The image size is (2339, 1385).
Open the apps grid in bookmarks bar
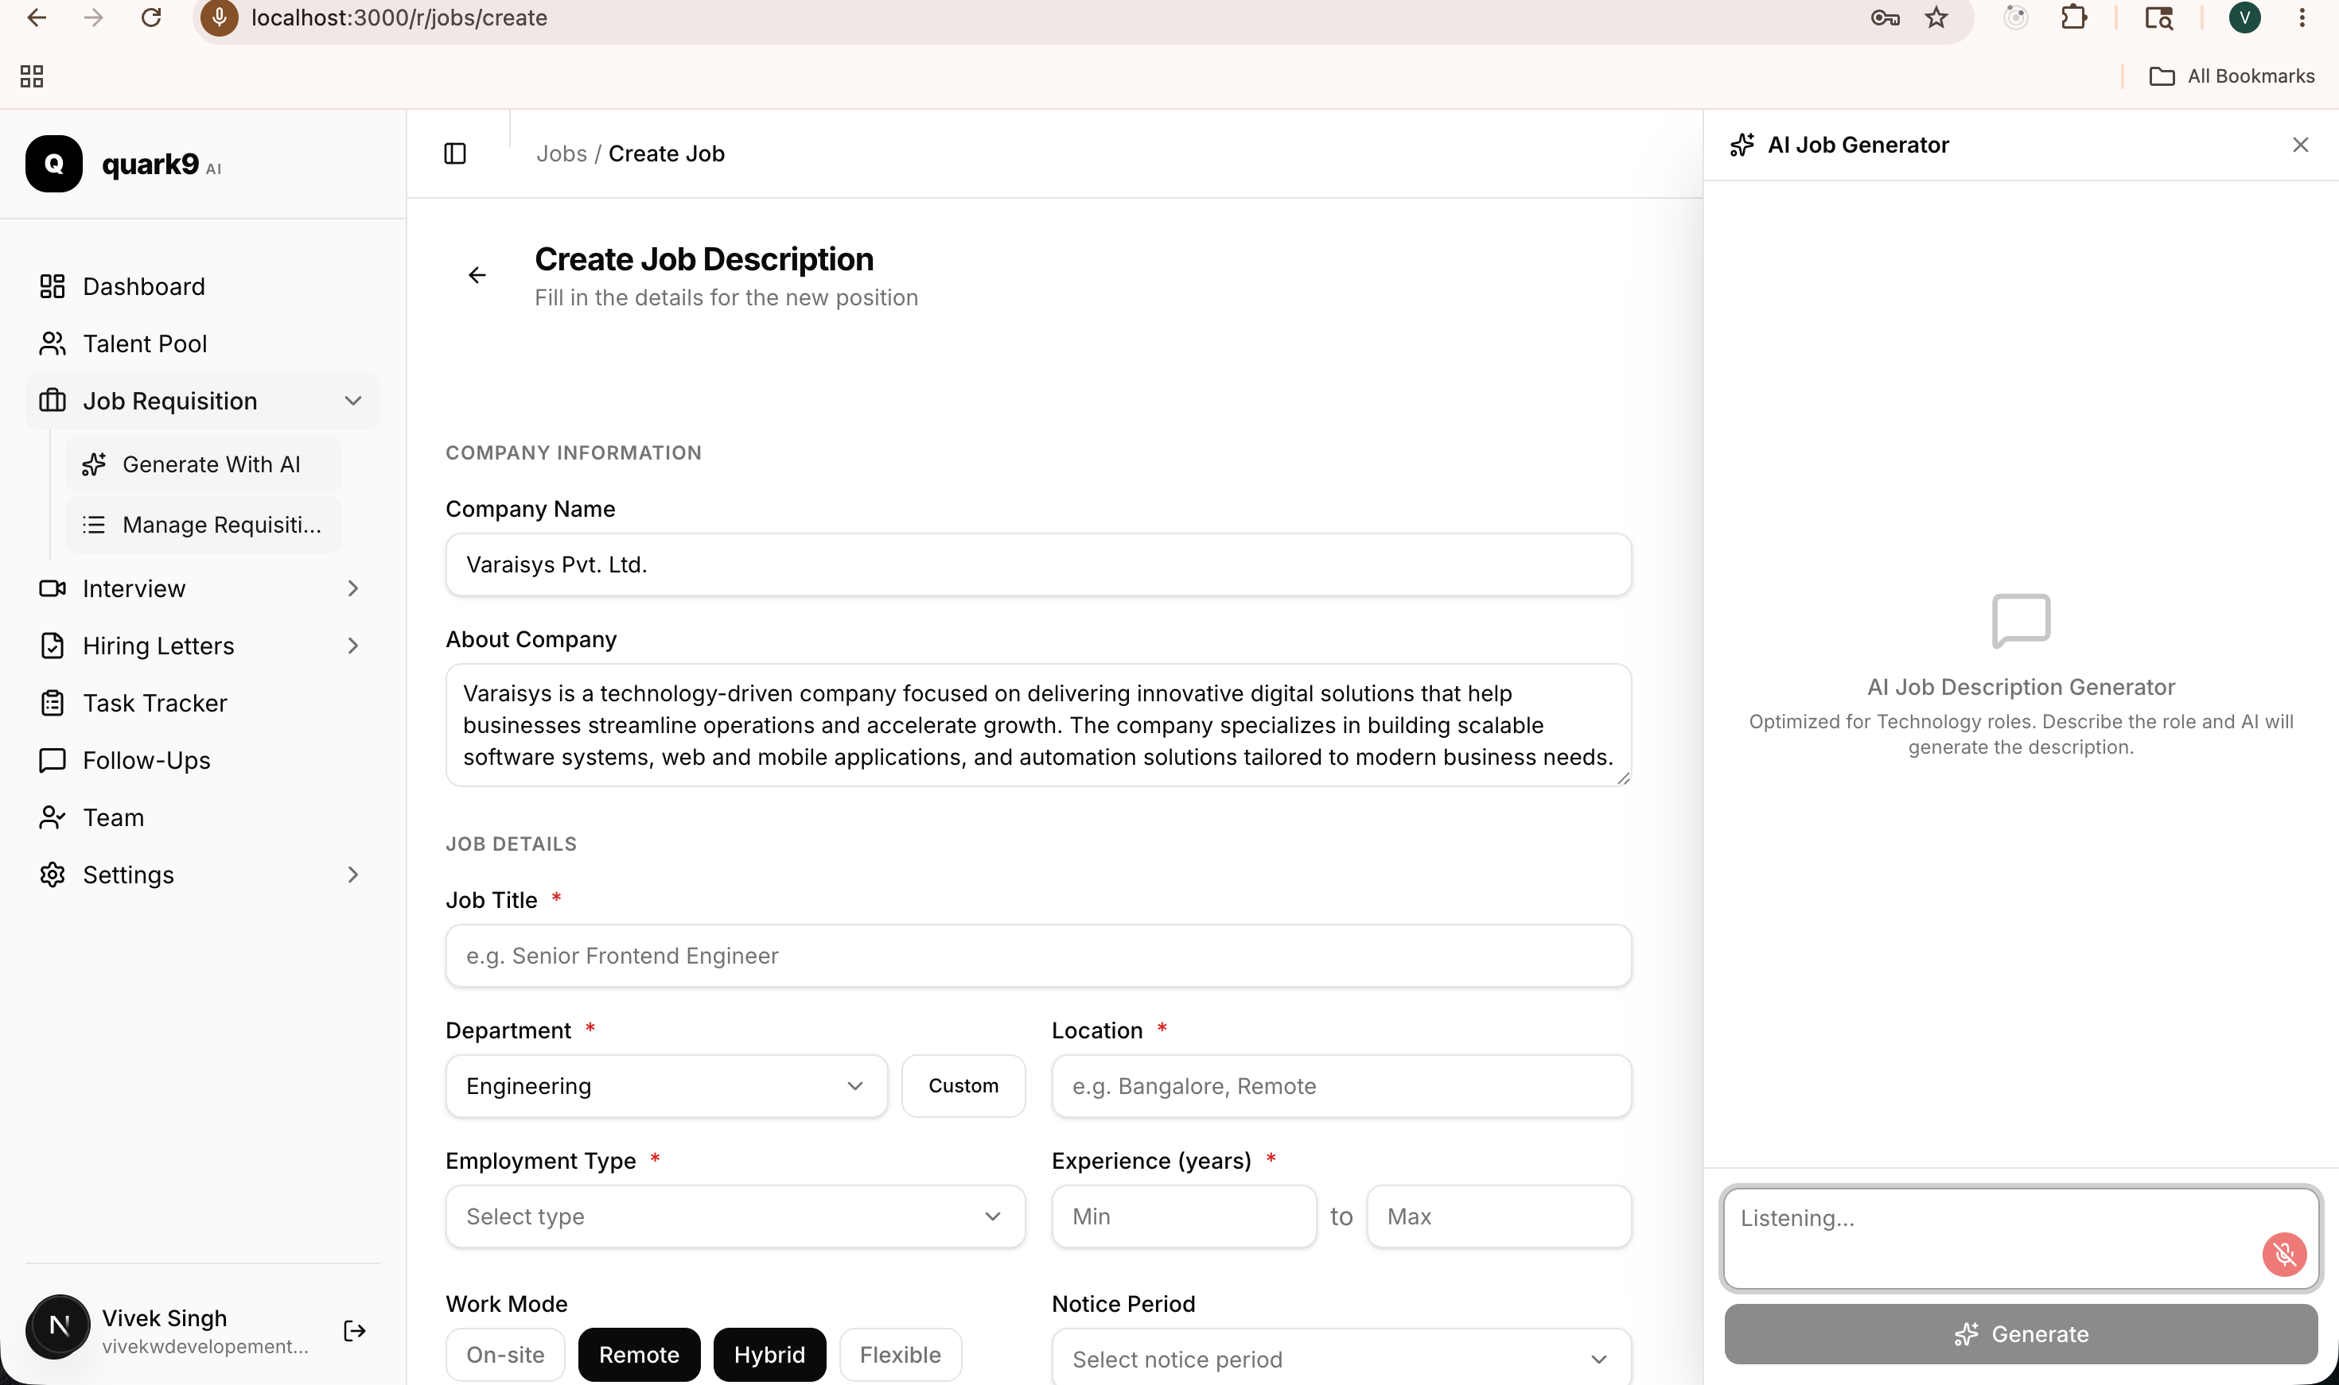tap(32, 76)
